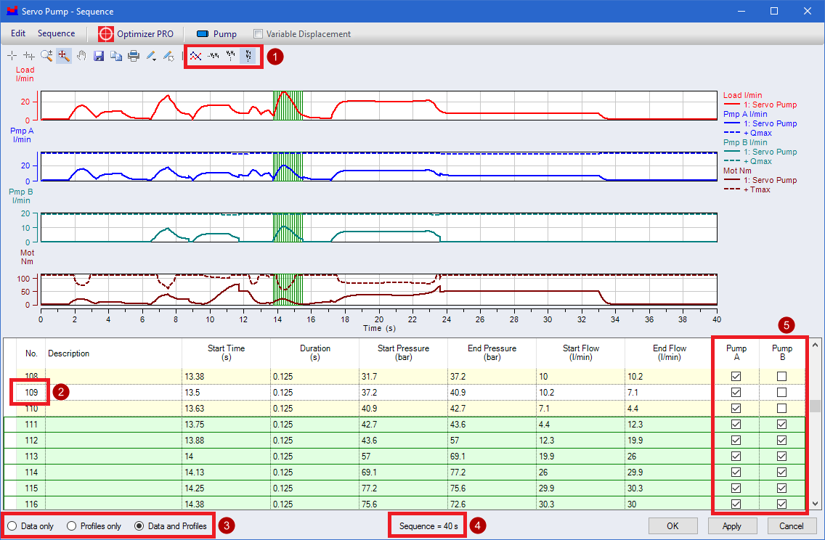Click the End Pressure (bar) column header
The width and height of the screenshot is (825, 540).
[x=492, y=353]
